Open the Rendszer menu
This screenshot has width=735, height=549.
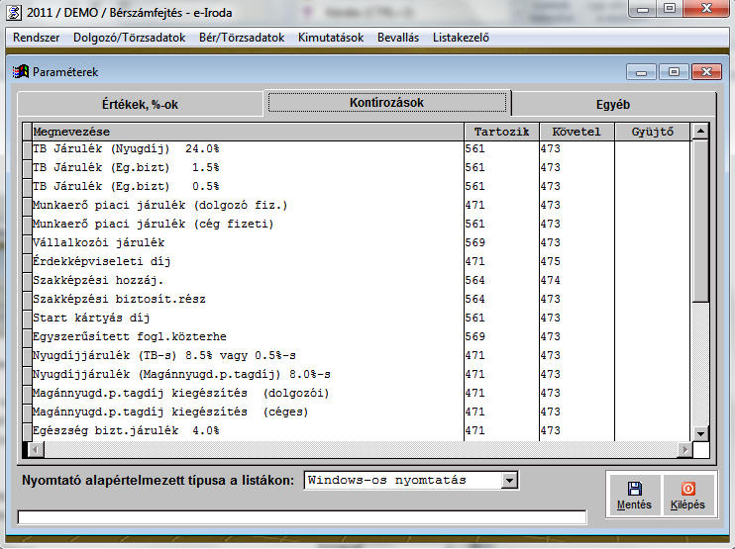[x=36, y=38]
